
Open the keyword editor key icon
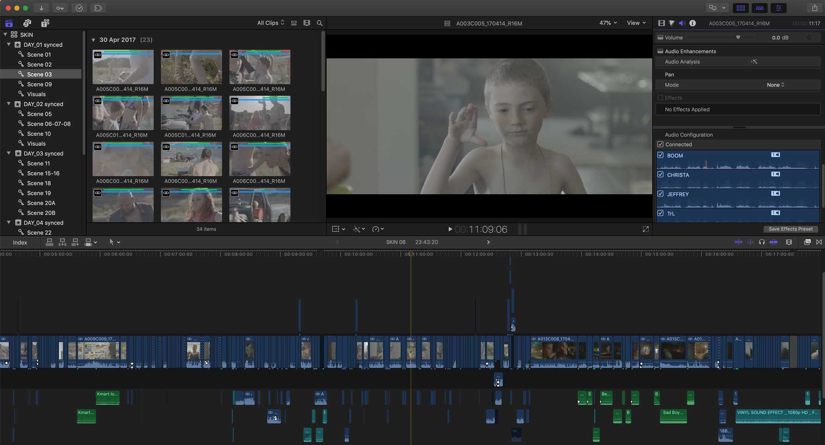click(60, 8)
